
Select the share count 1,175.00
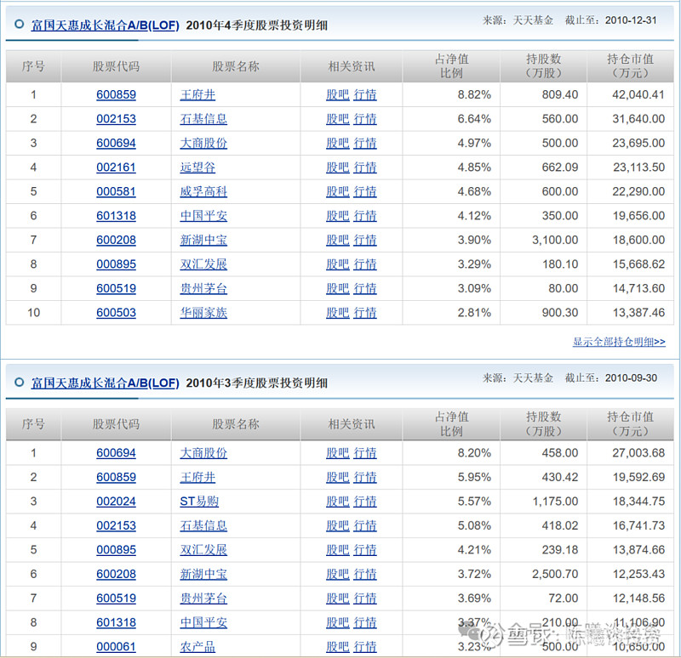click(x=555, y=502)
